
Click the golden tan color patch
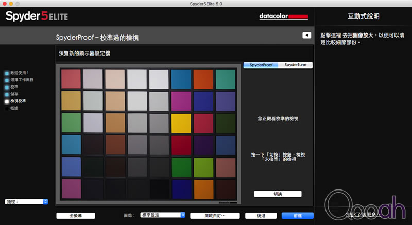71,100
